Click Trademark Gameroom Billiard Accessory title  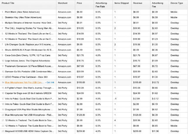(x=29, y=66)
